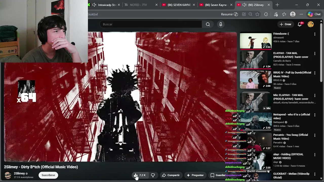Open options menu for Friendzone :( video
This screenshot has width=324, height=182.
(315, 34)
